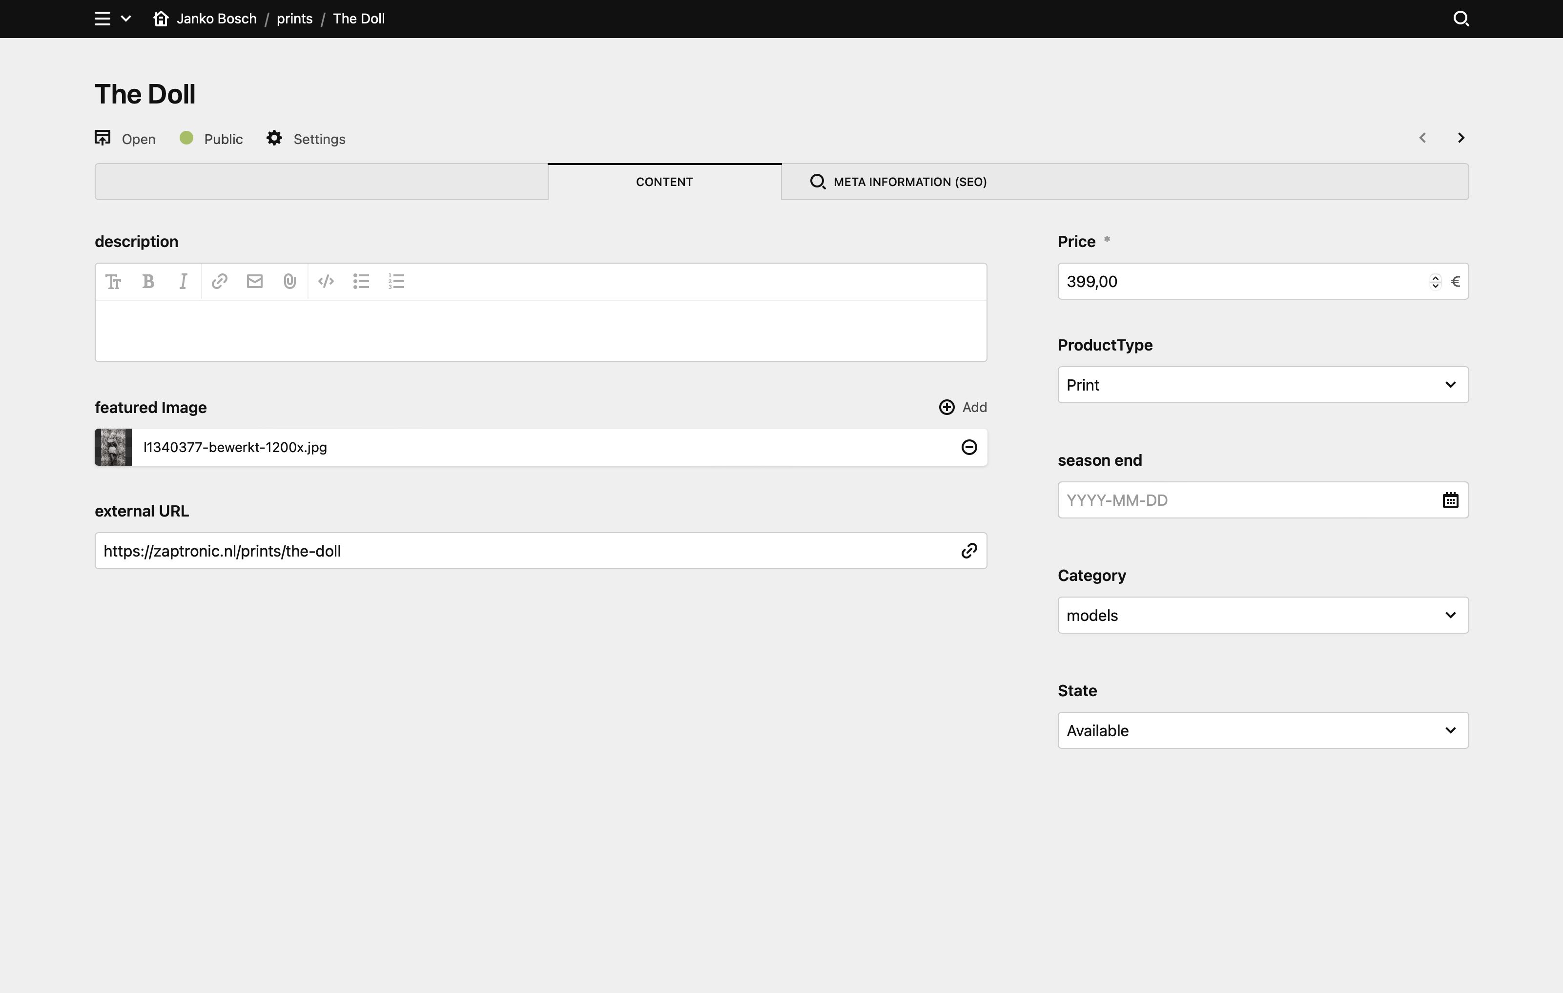Toggle bold formatting

149,282
